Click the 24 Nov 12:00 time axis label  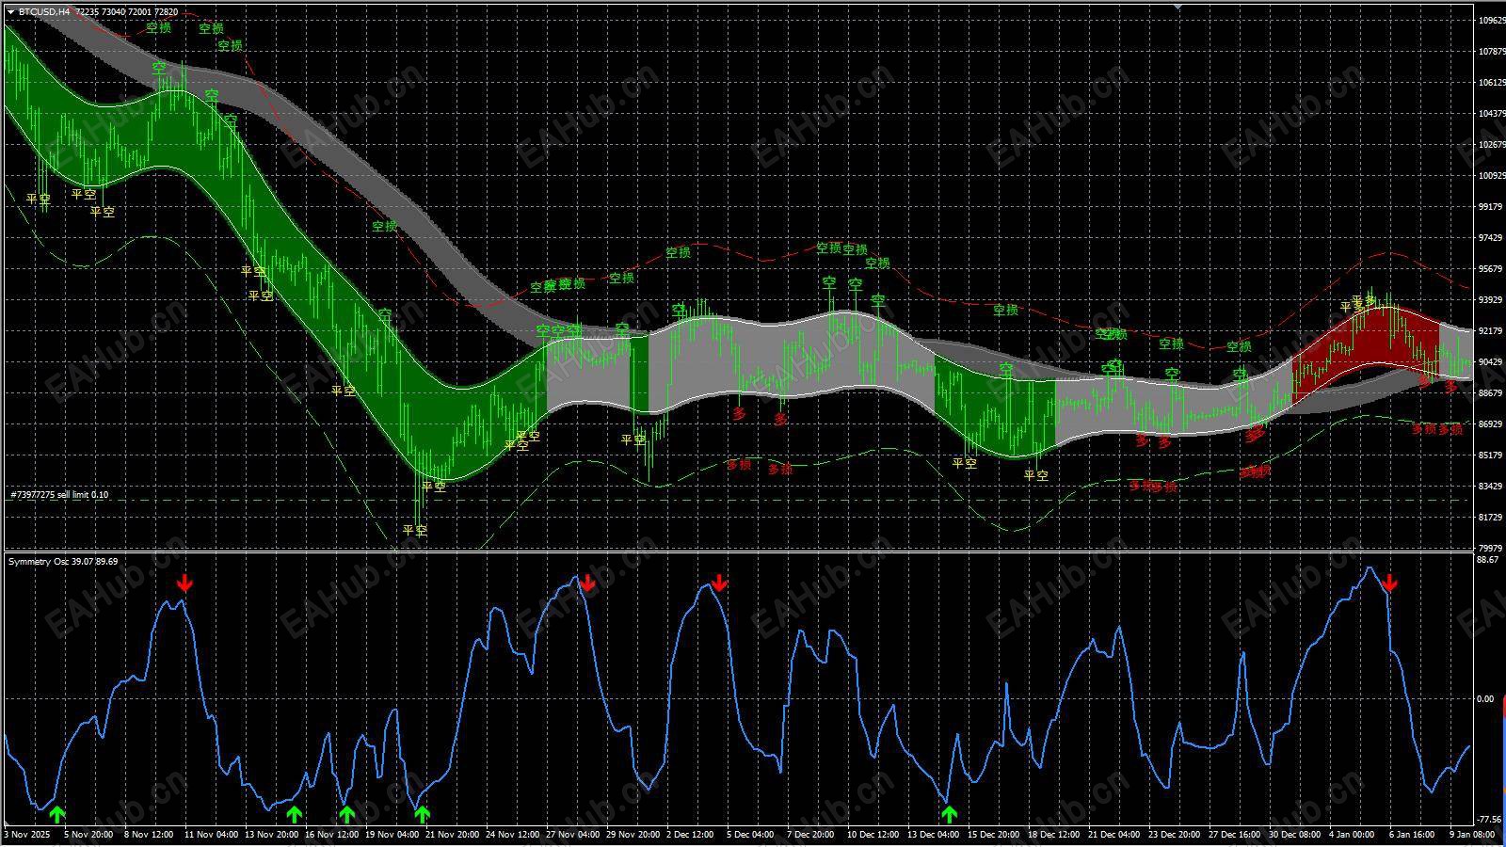513,835
